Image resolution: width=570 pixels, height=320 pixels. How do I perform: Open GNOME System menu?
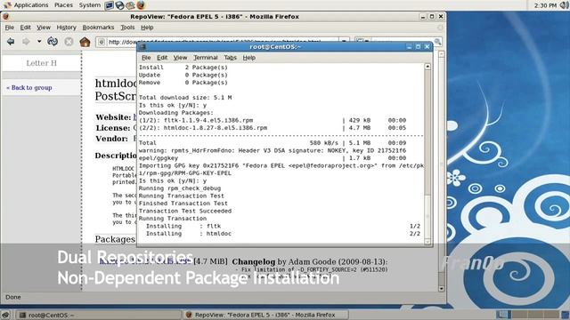90,5
